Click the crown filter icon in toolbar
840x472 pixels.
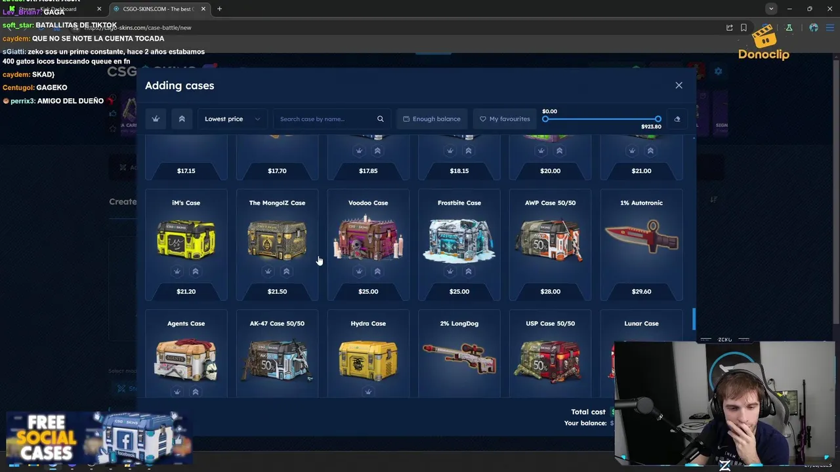(156, 119)
